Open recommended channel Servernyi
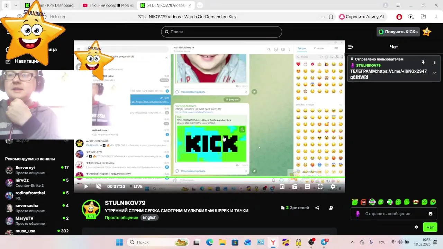The image size is (443, 249). [37, 170]
